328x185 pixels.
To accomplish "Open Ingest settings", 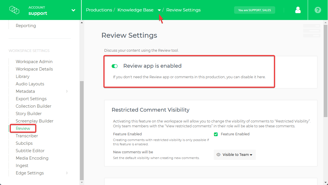I will pos(22,166).
